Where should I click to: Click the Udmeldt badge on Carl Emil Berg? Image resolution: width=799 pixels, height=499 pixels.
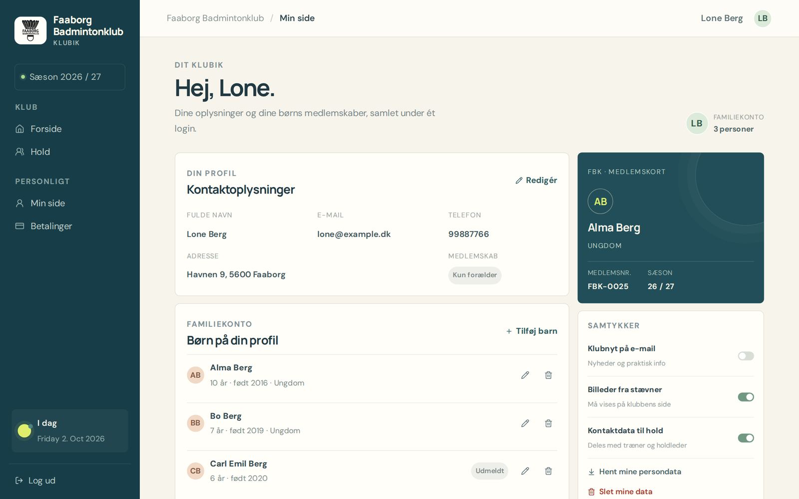489,471
